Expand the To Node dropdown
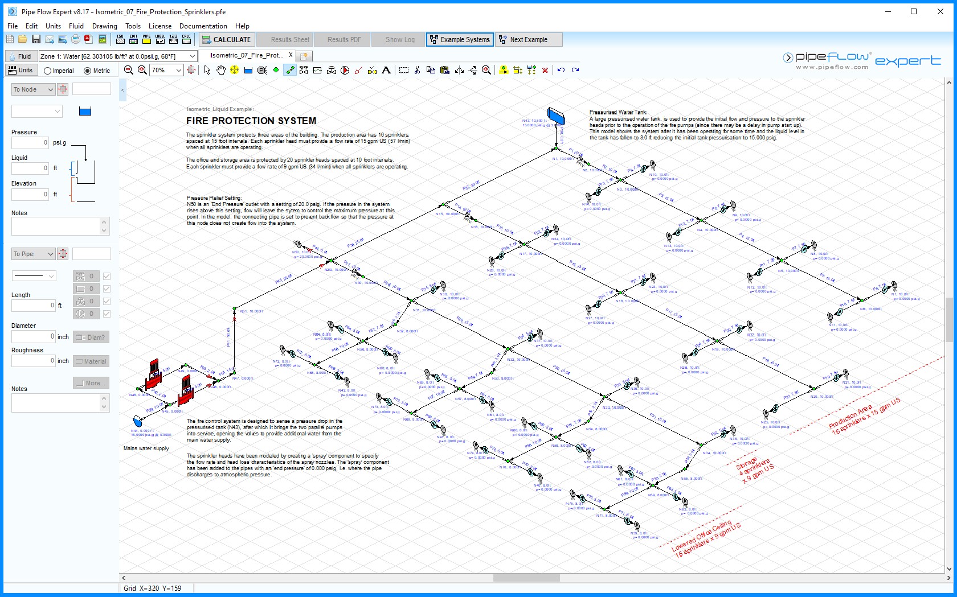957x597 pixels. tap(50, 89)
